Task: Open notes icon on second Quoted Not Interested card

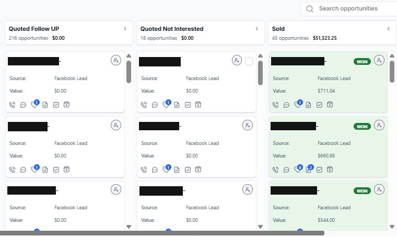Action: coord(177,170)
